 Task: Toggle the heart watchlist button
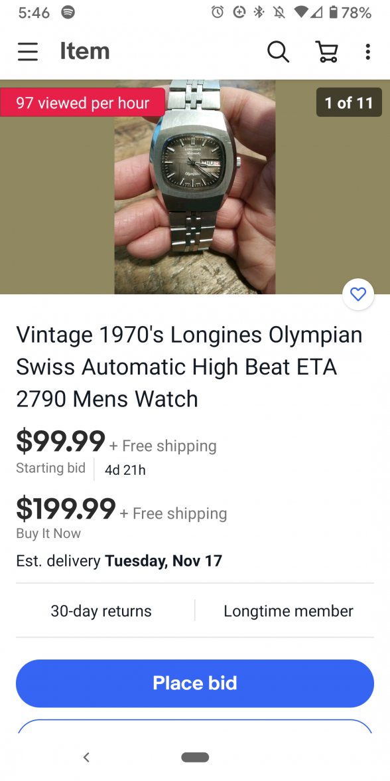coord(358,294)
